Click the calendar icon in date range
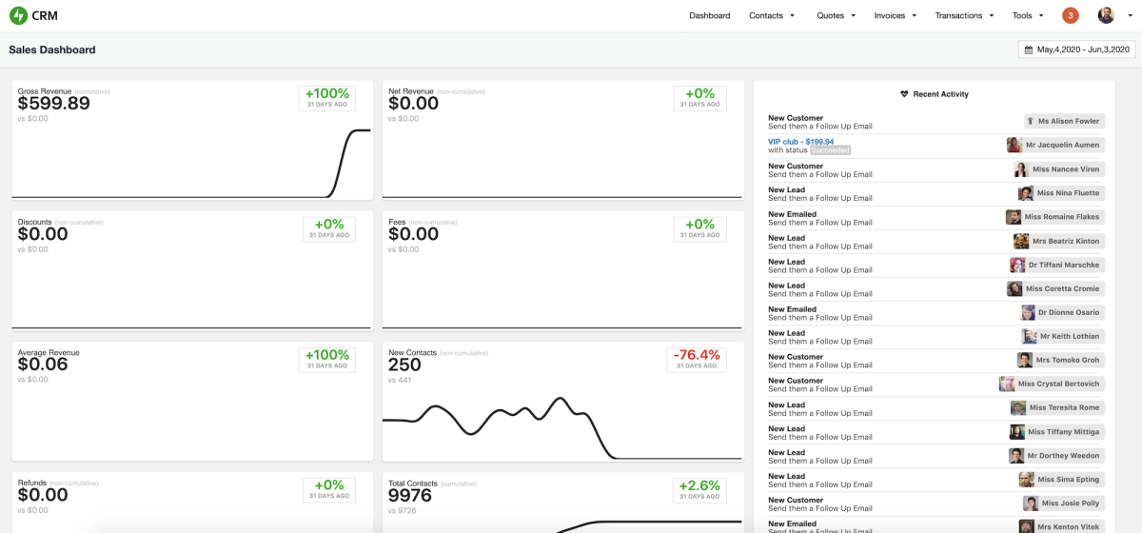Screen dimensions: 1142x533 [1029, 49]
